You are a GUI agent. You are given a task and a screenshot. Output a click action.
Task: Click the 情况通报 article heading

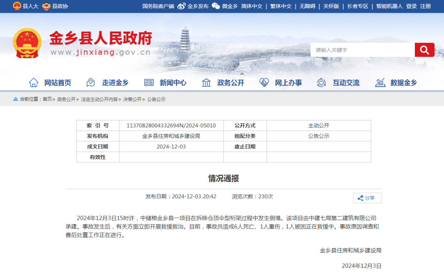tap(224, 179)
